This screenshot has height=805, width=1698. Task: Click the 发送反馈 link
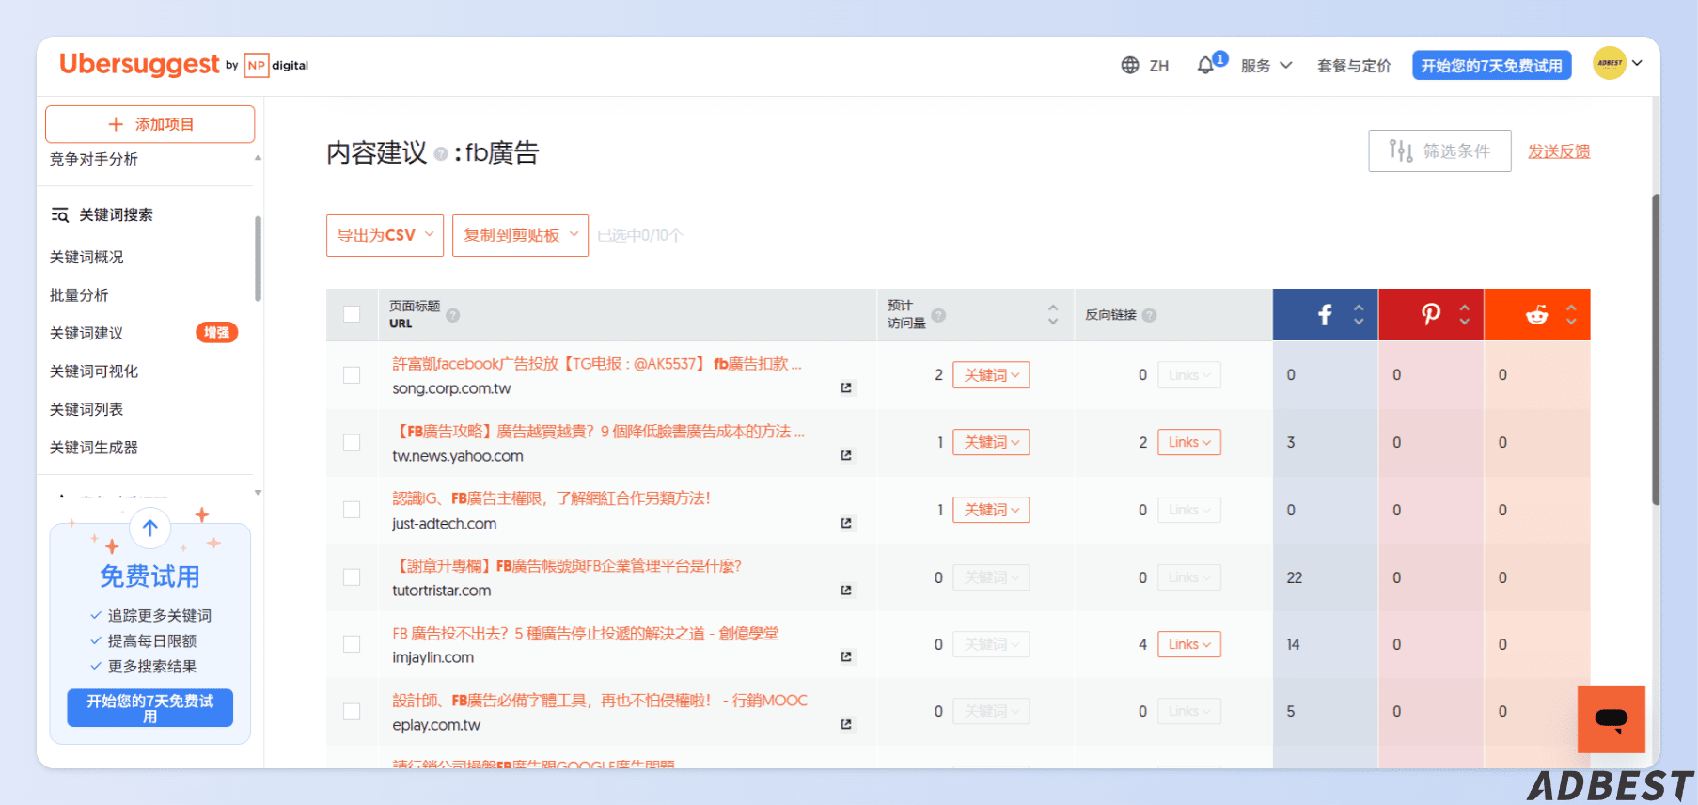1558,151
